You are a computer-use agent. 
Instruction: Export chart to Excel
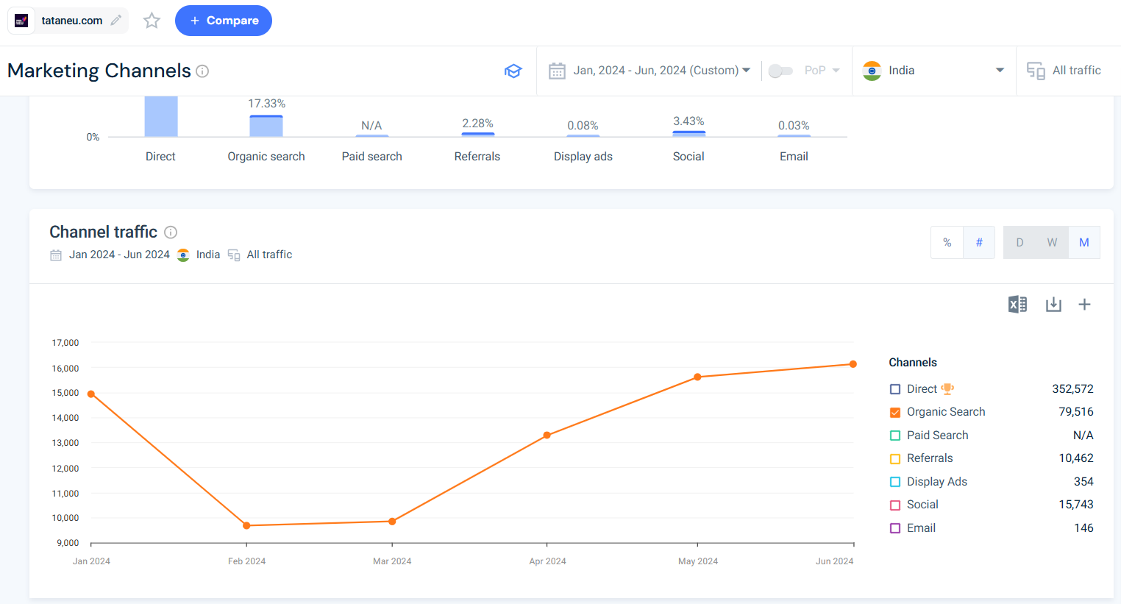point(1017,305)
